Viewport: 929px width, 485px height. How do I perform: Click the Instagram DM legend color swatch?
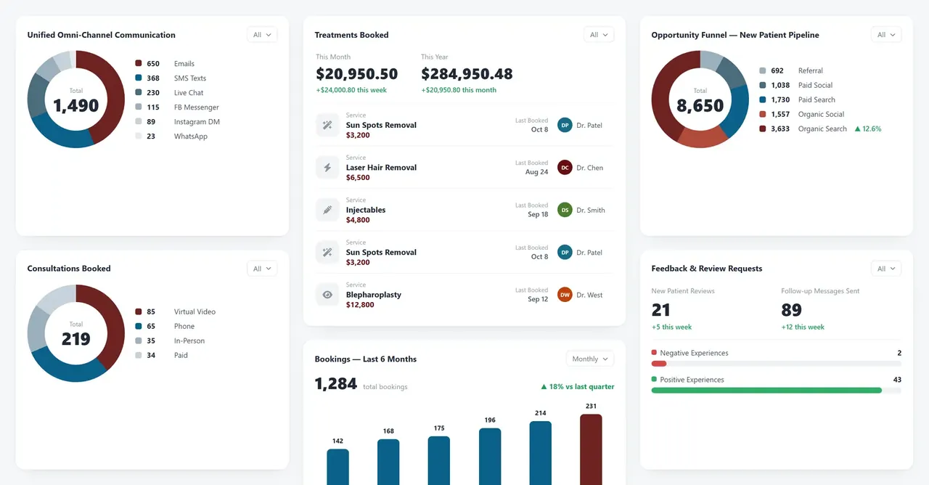pos(139,121)
